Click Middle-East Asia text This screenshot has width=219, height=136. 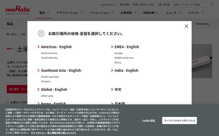pos(124,58)
